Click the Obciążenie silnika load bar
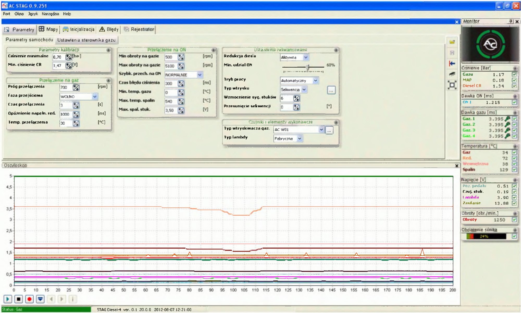Viewport: 521px width, 313px height. 486,236
